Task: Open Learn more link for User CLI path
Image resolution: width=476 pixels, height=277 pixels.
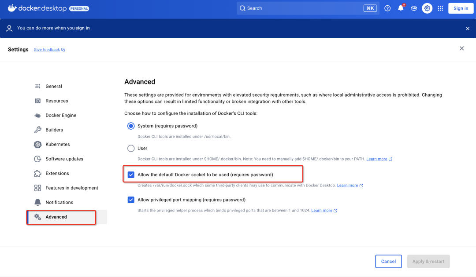Action: click(x=377, y=159)
